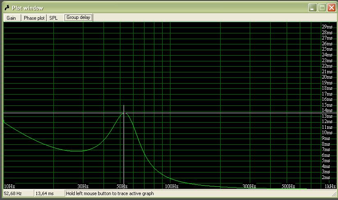The height and width of the screenshot is (200, 338).
Task: Click the group delay curve peak at the cursor
Action: coord(124,113)
